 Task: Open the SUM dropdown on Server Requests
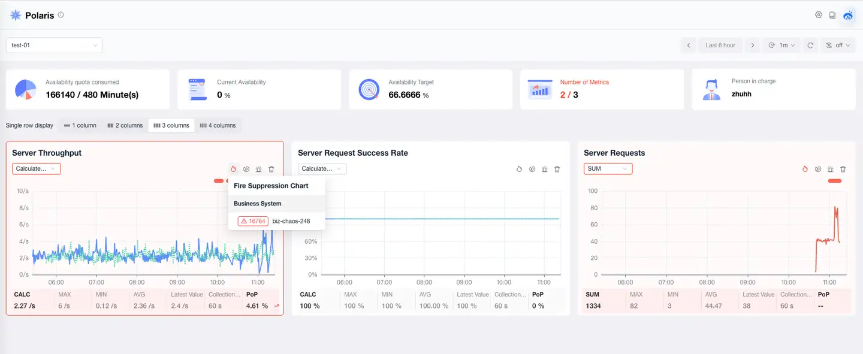tap(608, 169)
